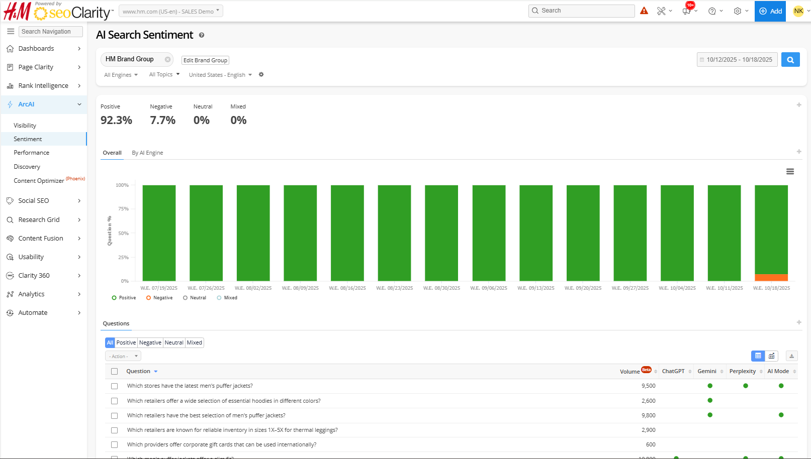This screenshot has height=459, width=811.
Task: Toggle the Positive legend swatch in chart
Action: coord(114,298)
